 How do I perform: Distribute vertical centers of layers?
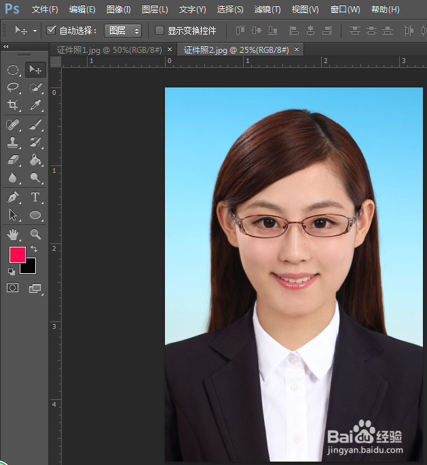pyautogui.click(x=371, y=31)
